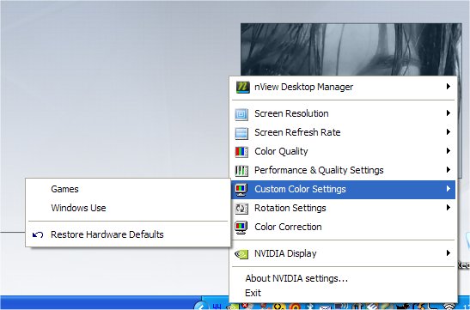
Task: Open the Performance & Quality Settings submenu arrow
Action: pos(449,170)
